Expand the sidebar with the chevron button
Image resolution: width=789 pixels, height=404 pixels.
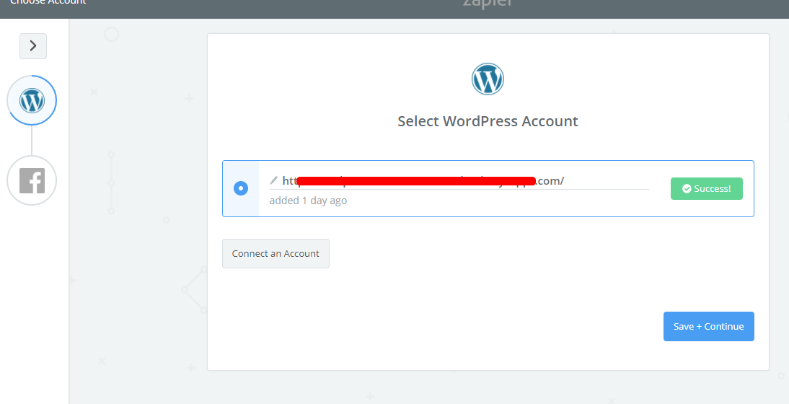pyautogui.click(x=33, y=46)
